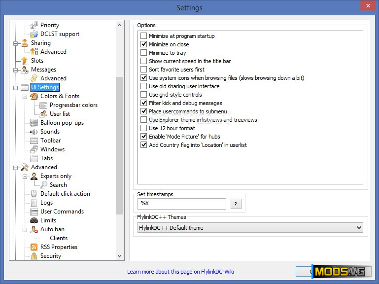379x284 pixels.
Task: Open the Balloon pop-ups settings page
Action: coord(62,123)
